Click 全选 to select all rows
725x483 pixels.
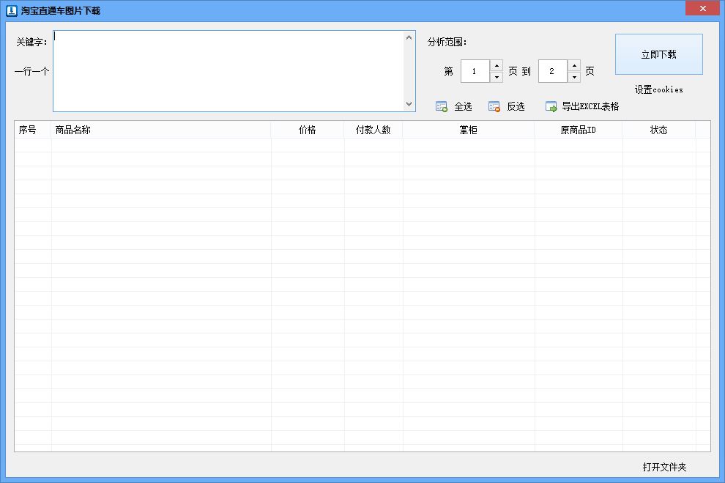pos(463,107)
